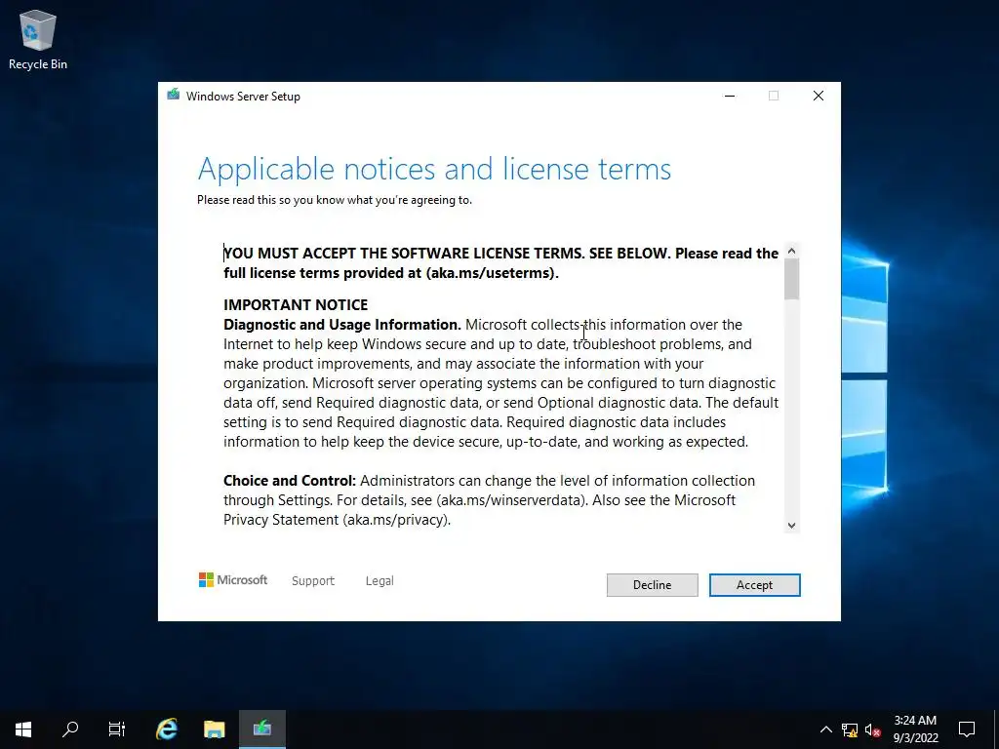Click the Windows Server Setup title icon

pyautogui.click(x=174, y=95)
